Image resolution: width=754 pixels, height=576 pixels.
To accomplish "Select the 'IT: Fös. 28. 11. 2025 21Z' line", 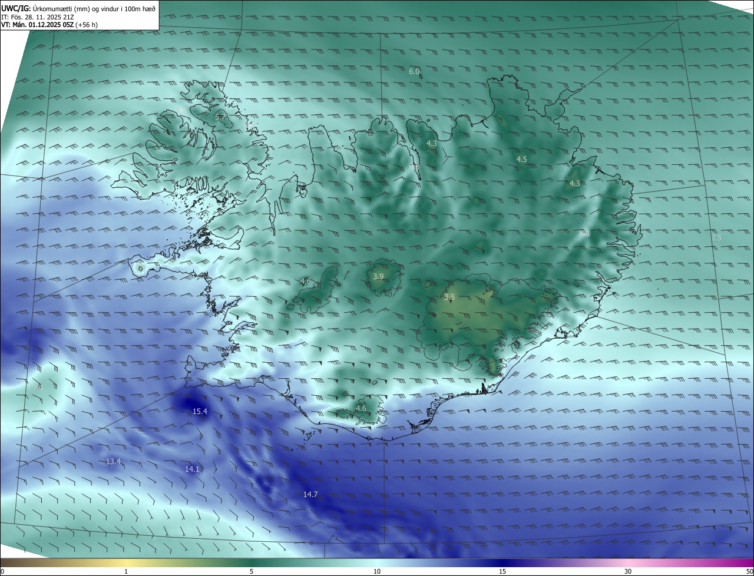I will click(x=37, y=16).
